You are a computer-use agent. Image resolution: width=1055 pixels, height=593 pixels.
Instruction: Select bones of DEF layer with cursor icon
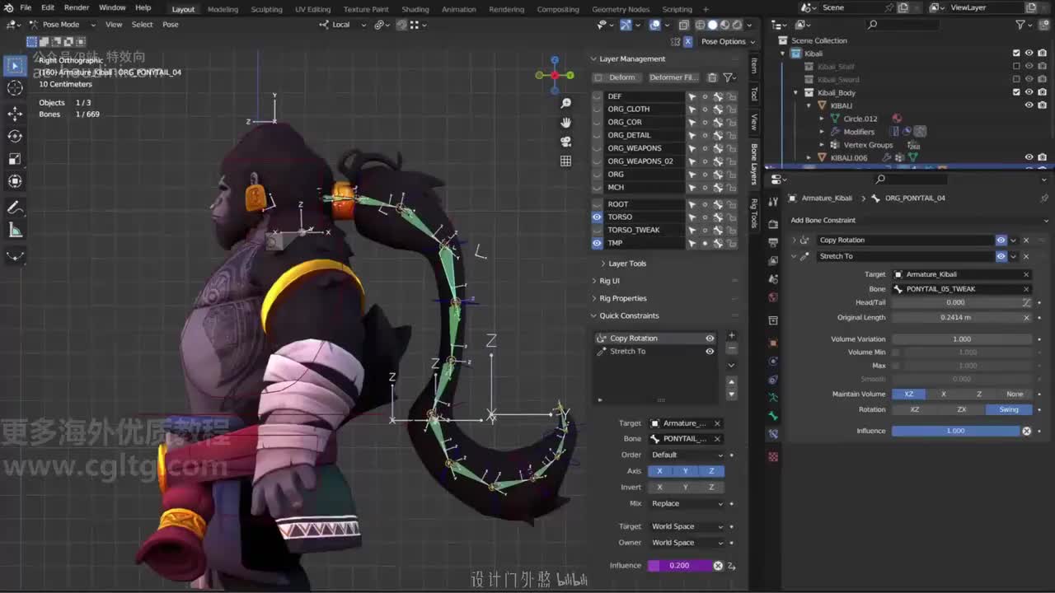click(x=692, y=96)
